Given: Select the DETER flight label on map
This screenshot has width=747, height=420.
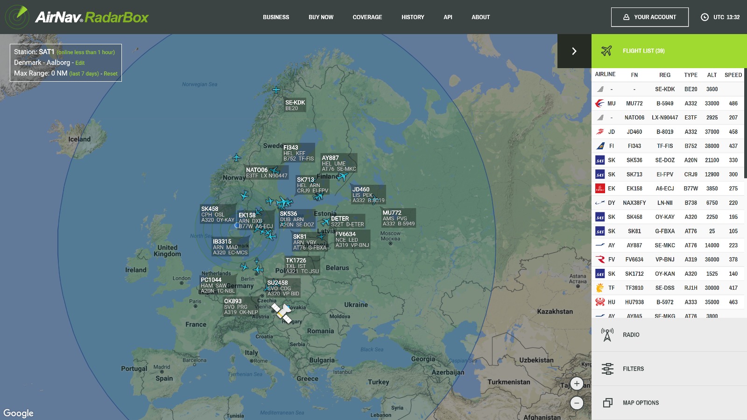Looking at the screenshot, I should (x=347, y=221).
